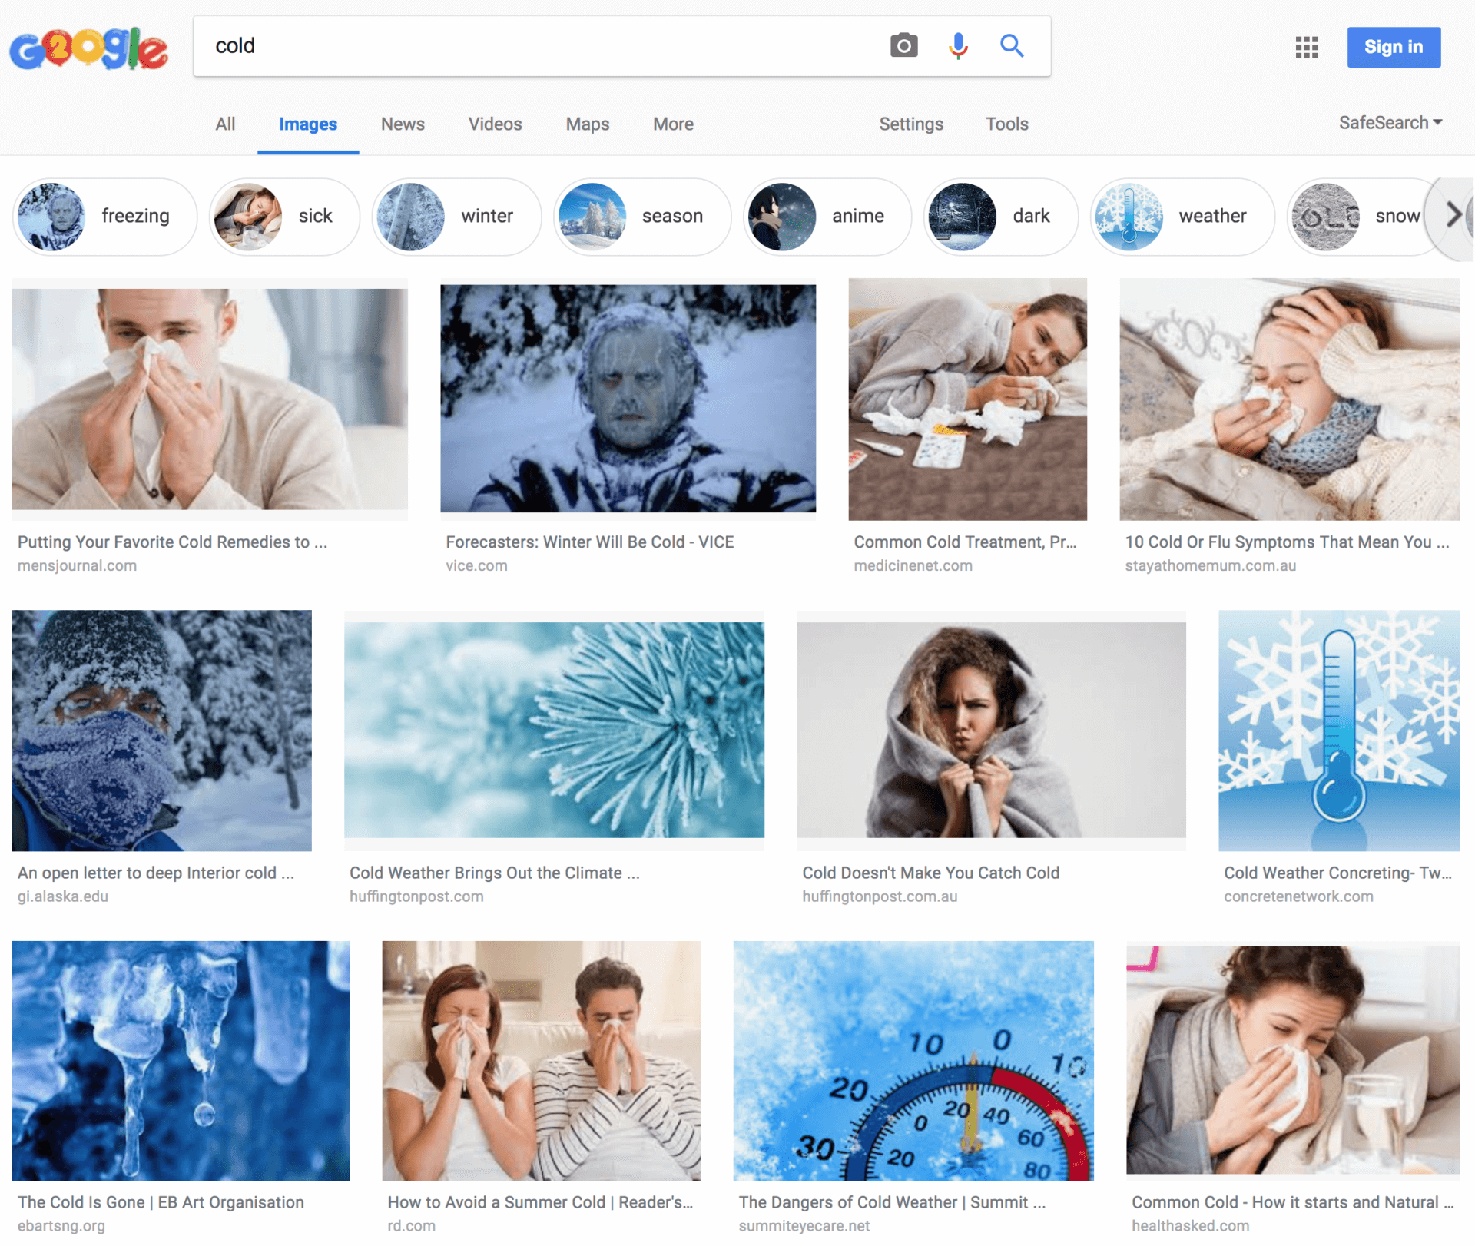The width and height of the screenshot is (1475, 1246).
Task: Switch to the News tab
Action: click(403, 124)
